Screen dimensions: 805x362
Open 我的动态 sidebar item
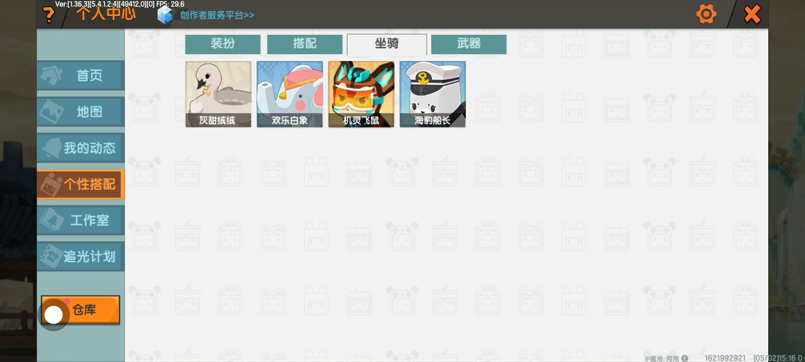click(x=80, y=148)
